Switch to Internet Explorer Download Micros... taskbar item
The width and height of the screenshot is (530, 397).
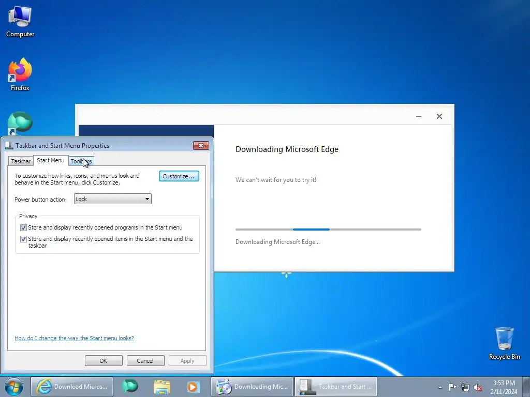click(x=72, y=387)
